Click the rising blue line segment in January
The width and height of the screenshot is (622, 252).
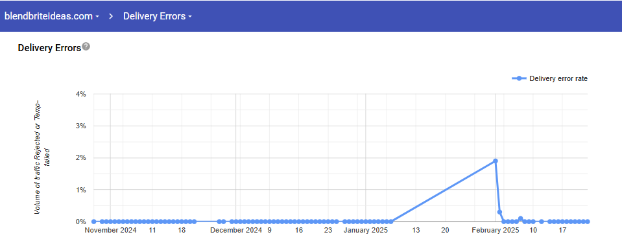[443, 191]
